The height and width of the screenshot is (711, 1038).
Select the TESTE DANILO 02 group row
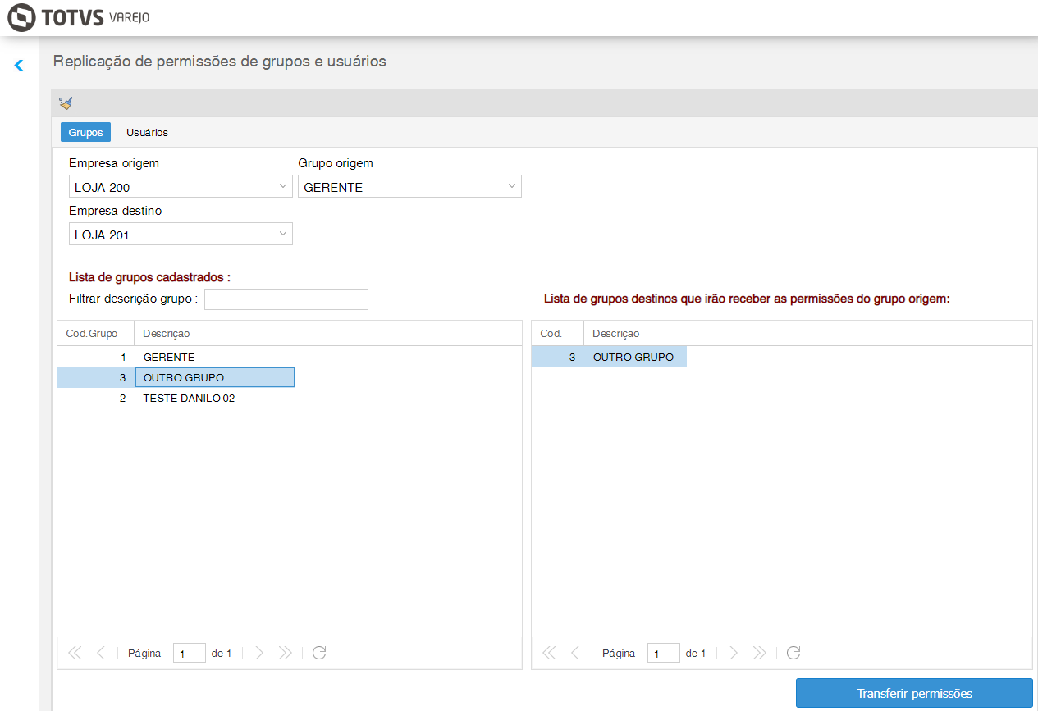213,398
